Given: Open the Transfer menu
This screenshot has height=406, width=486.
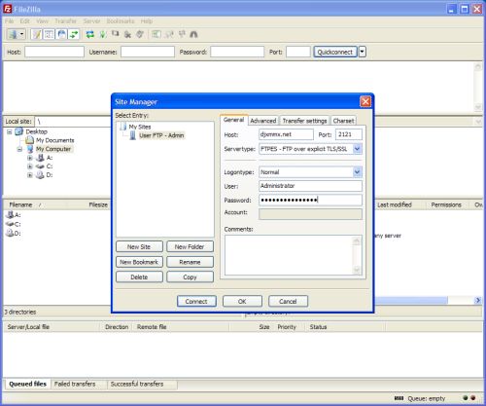Looking at the screenshot, I should tap(65, 21).
